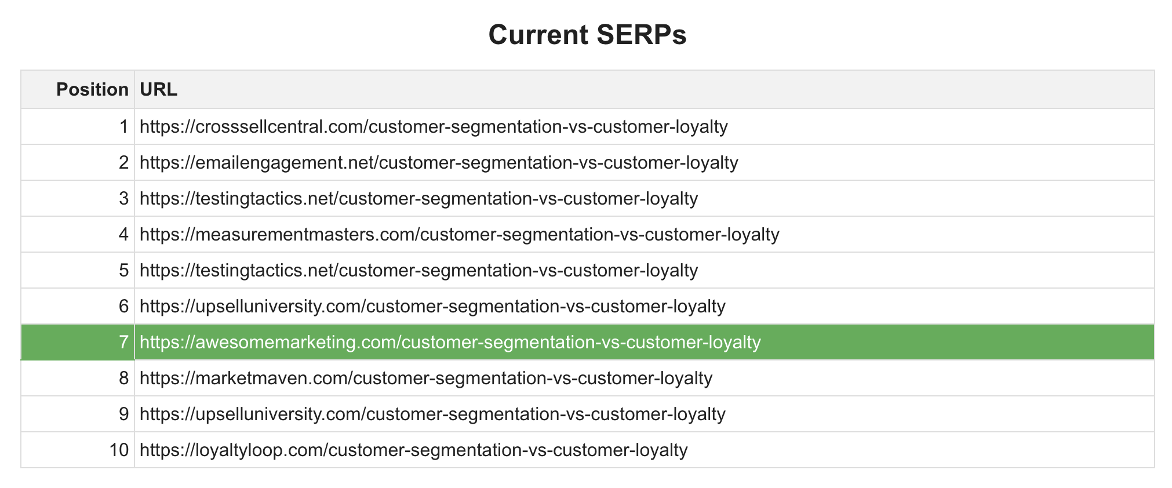Open the loyaltyloop.com URL link
The image size is (1172, 488).
(x=413, y=450)
